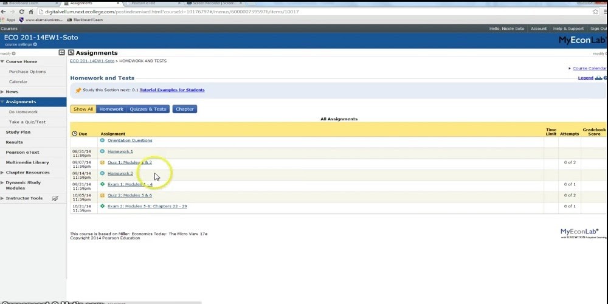Click the Exam 1 diamond icon
The image size is (608, 304).
click(x=103, y=184)
